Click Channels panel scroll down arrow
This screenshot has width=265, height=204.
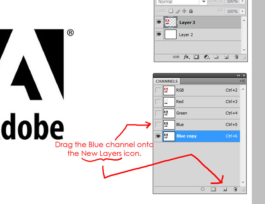[243, 183]
